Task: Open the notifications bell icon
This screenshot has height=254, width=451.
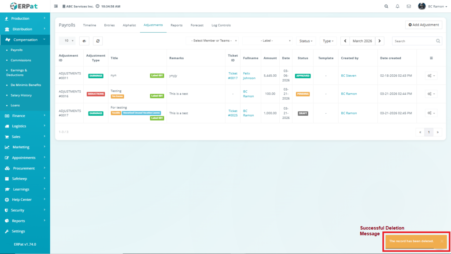Action: pyautogui.click(x=398, y=7)
